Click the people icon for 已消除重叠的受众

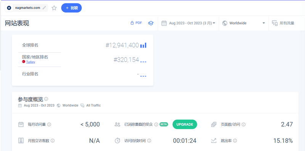pos(117,125)
